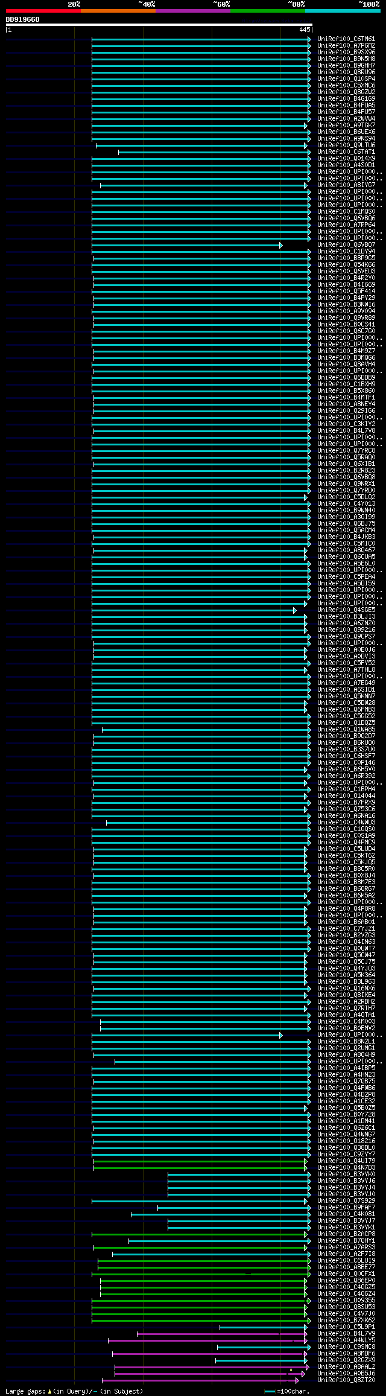This screenshot has width=386, height=1396.
Task: Open hit UniRef100_B9FAF7
Action: tap(346, 1208)
